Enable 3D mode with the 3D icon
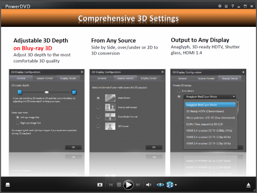 [170, 185]
